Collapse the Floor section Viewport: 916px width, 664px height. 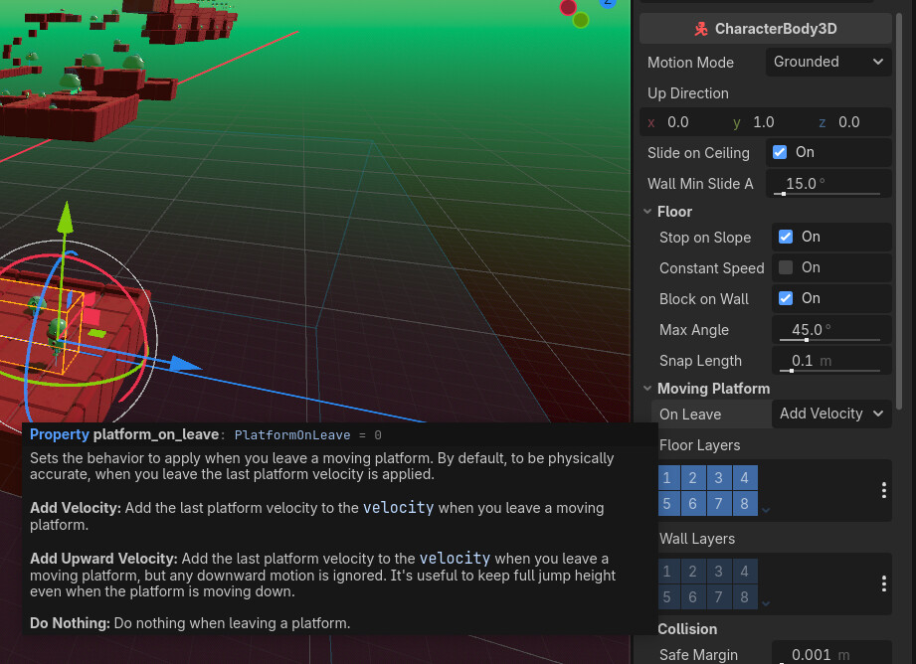(647, 212)
